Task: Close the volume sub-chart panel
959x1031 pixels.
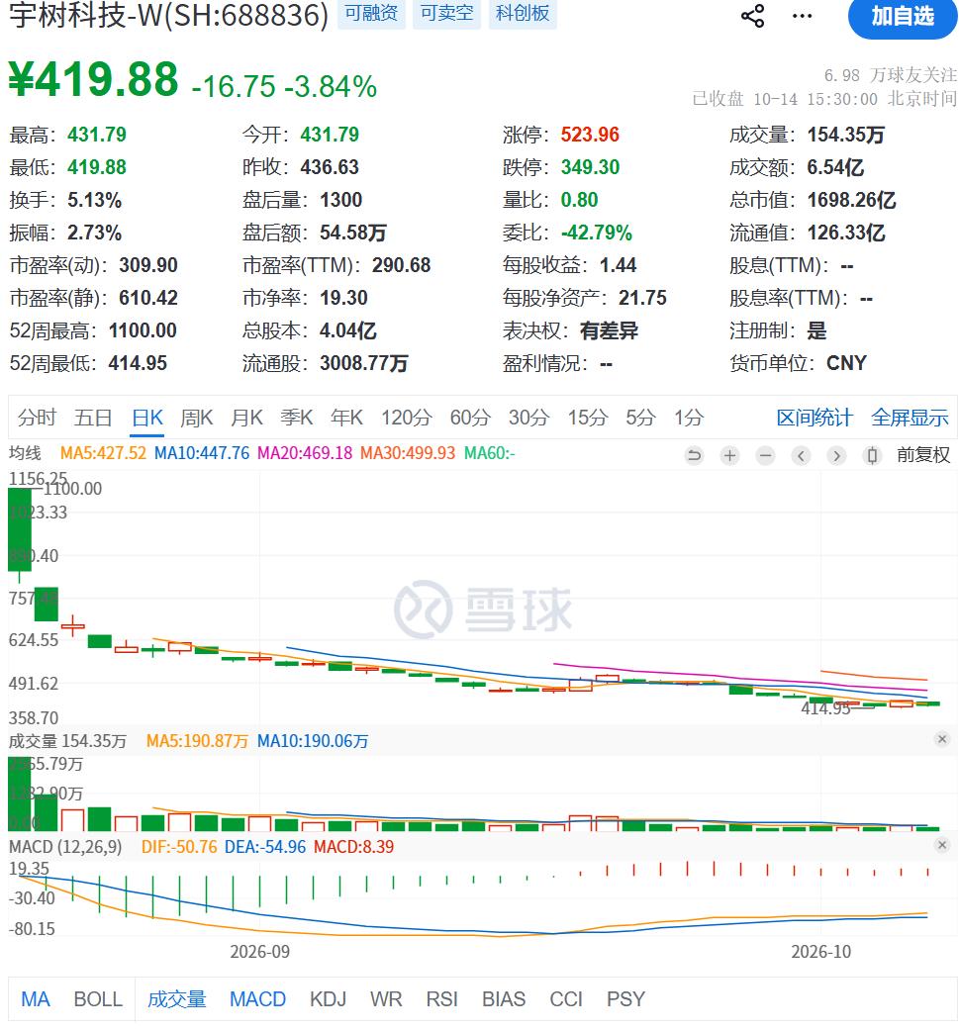Action: (x=942, y=739)
